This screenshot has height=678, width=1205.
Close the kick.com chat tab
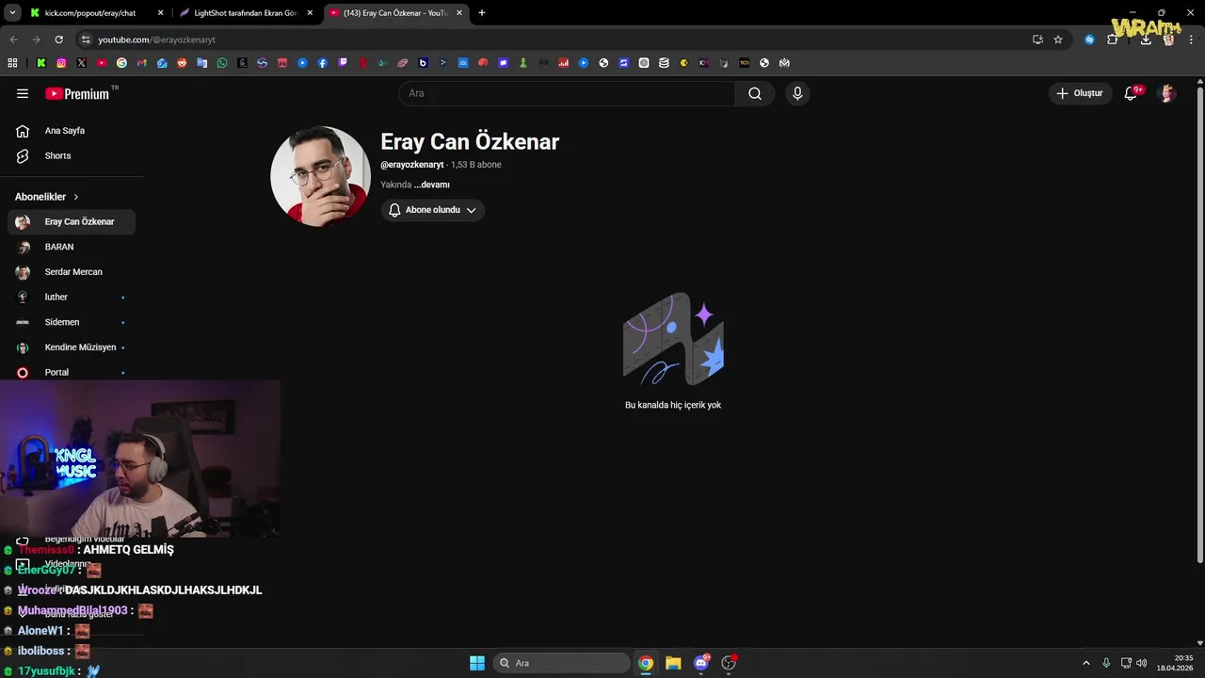(160, 13)
